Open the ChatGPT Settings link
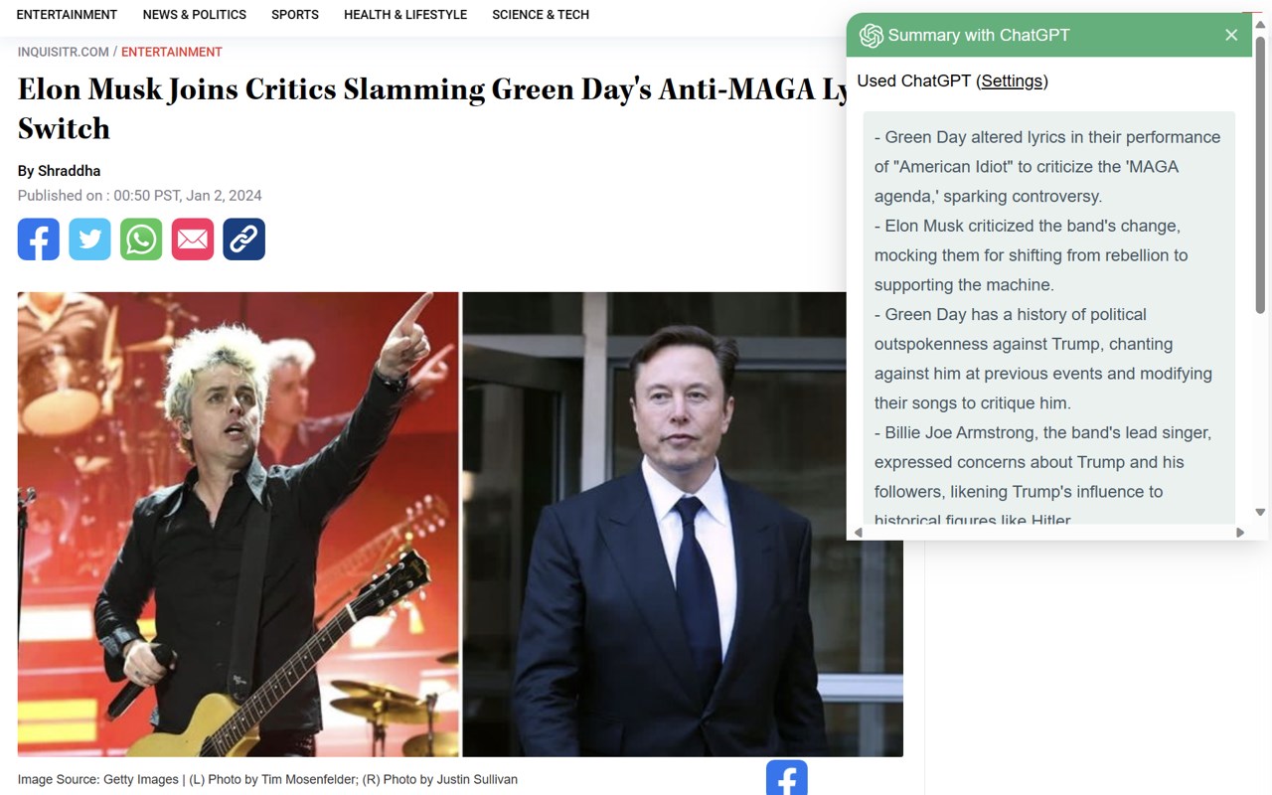Image resolution: width=1272 pixels, height=795 pixels. pyautogui.click(x=1012, y=81)
